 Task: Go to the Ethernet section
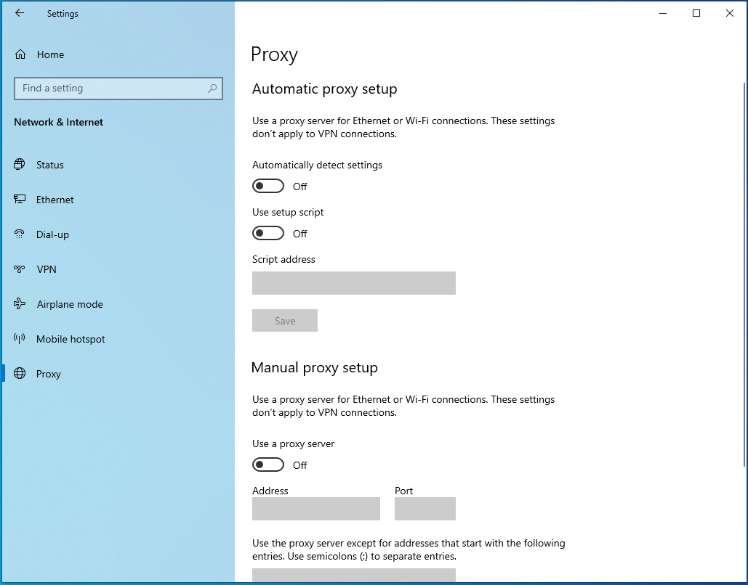tap(118, 200)
